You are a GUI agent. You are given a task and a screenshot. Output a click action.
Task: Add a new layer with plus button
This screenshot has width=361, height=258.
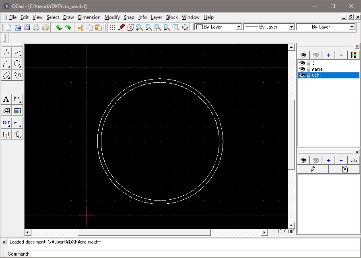[x=329, y=55]
